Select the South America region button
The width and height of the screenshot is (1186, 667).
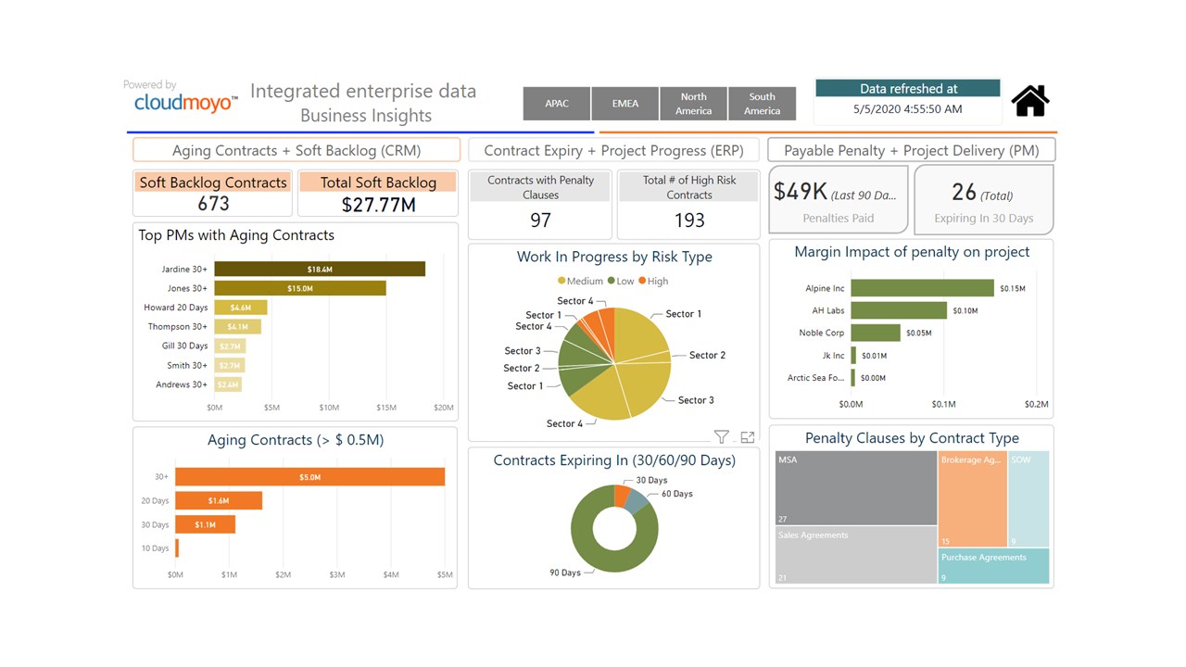[x=762, y=104]
